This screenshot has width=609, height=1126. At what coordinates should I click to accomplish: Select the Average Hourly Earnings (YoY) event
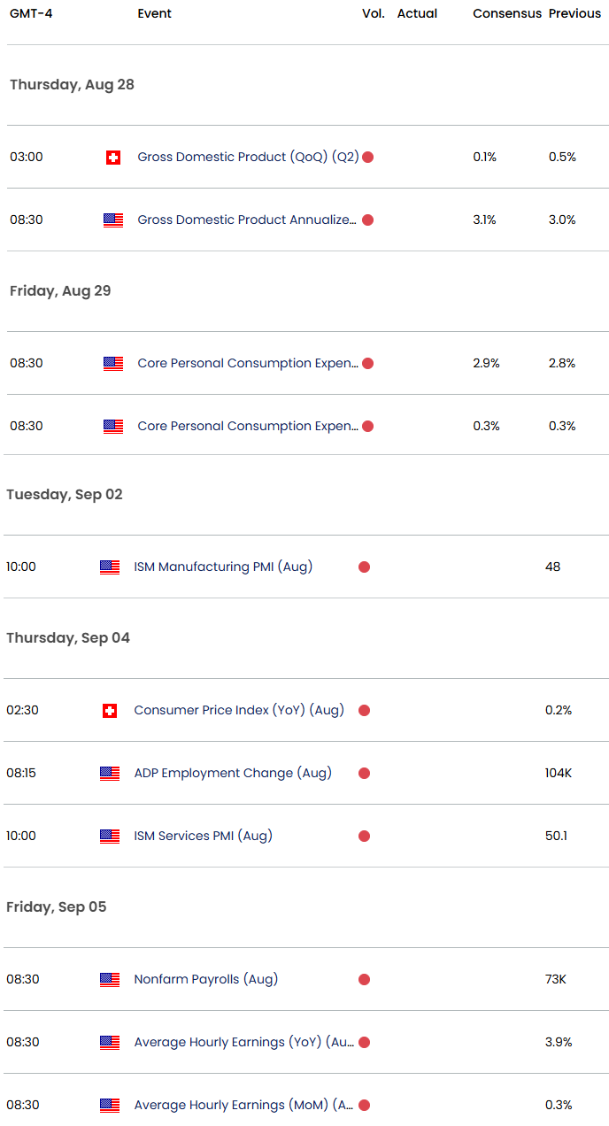click(x=244, y=1043)
